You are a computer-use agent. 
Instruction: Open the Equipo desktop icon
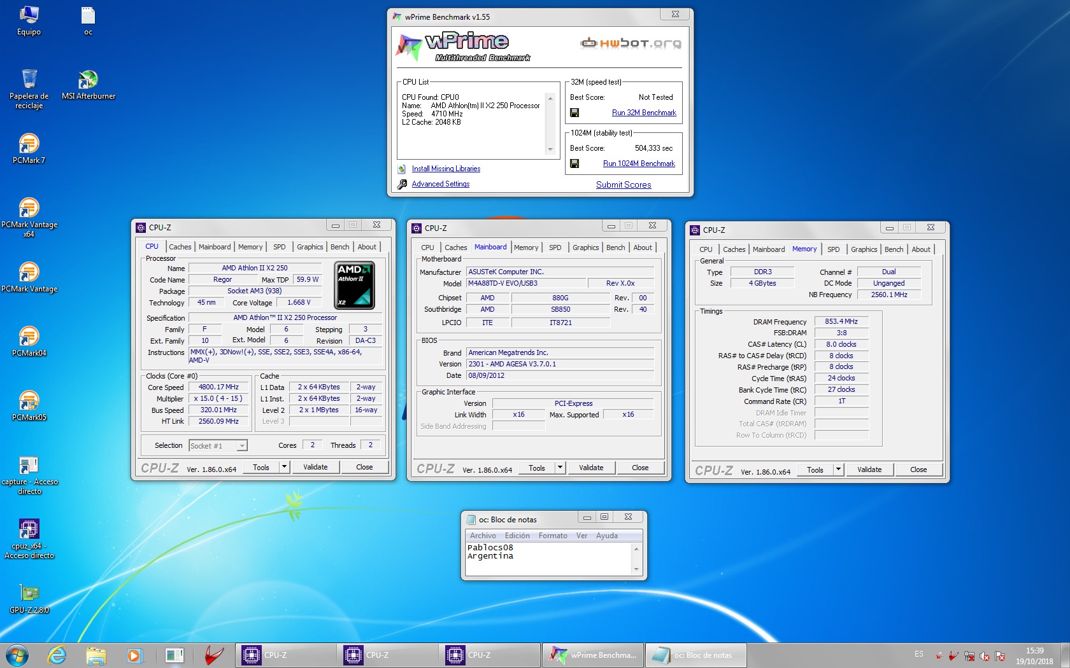[29, 20]
